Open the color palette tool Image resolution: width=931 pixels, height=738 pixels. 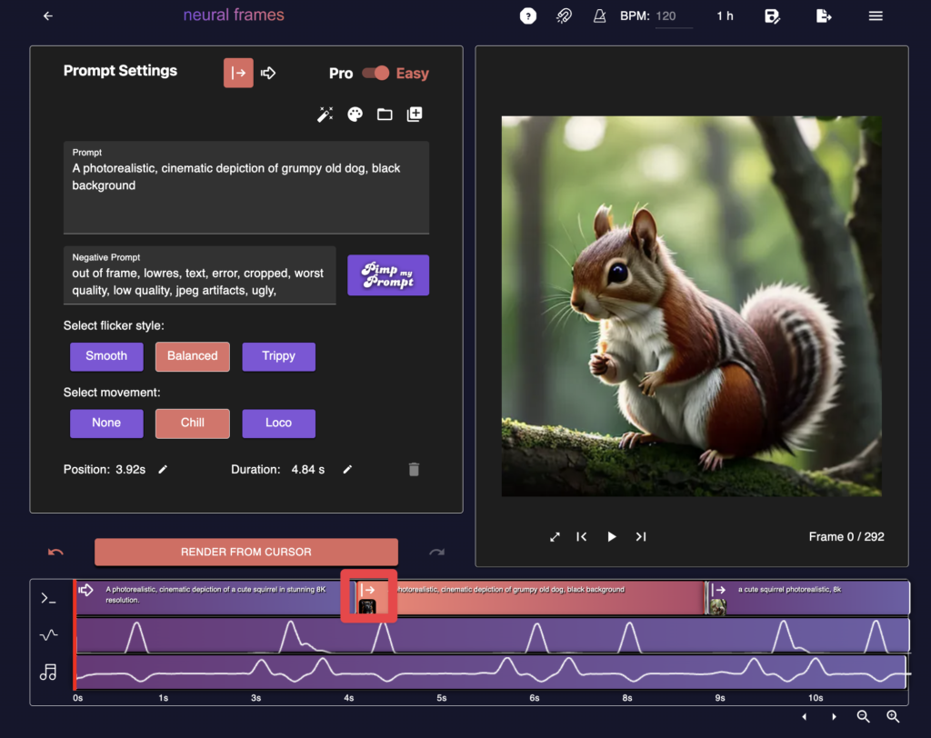[x=355, y=114]
